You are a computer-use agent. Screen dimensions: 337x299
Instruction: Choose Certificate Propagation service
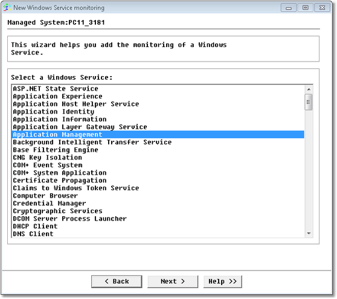pyautogui.click(x=158, y=181)
